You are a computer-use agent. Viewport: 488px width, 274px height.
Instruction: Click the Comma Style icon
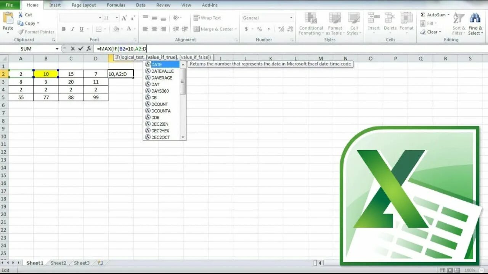tap(269, 29)
